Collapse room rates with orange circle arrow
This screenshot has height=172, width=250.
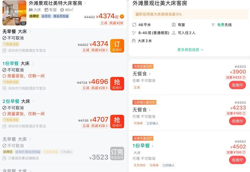122,17
